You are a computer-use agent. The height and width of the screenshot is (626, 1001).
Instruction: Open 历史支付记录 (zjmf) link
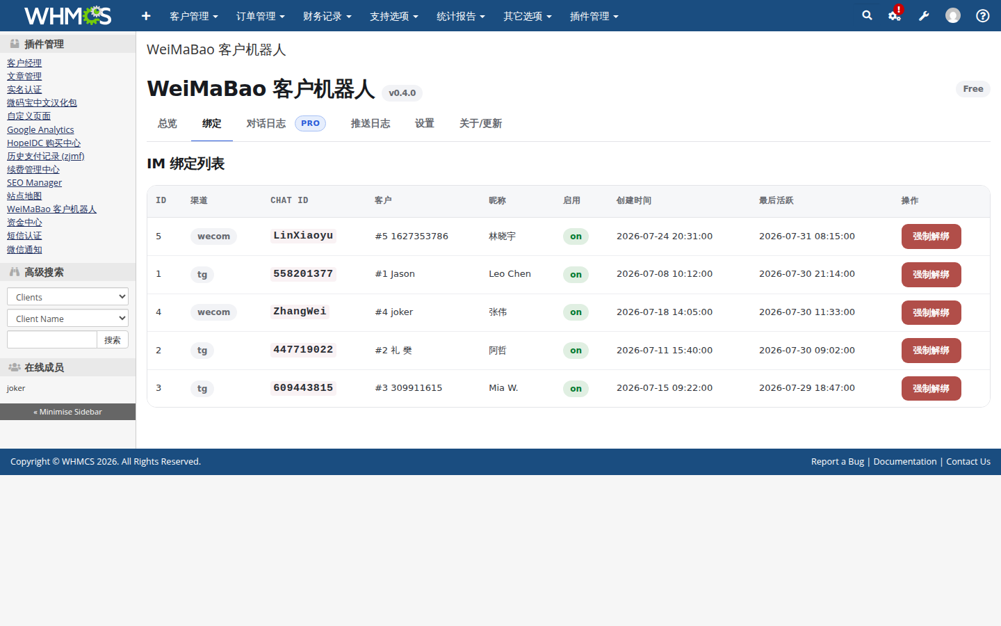point(46,156)
